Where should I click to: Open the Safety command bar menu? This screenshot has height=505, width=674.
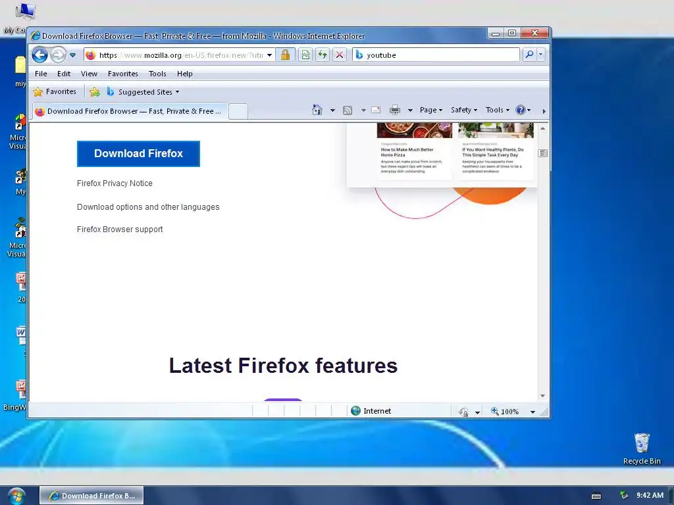(464, 110)
